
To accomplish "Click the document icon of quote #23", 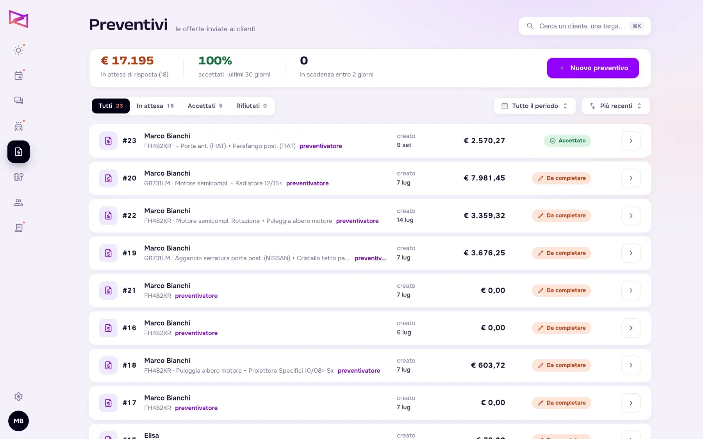I will click(108, 141).
